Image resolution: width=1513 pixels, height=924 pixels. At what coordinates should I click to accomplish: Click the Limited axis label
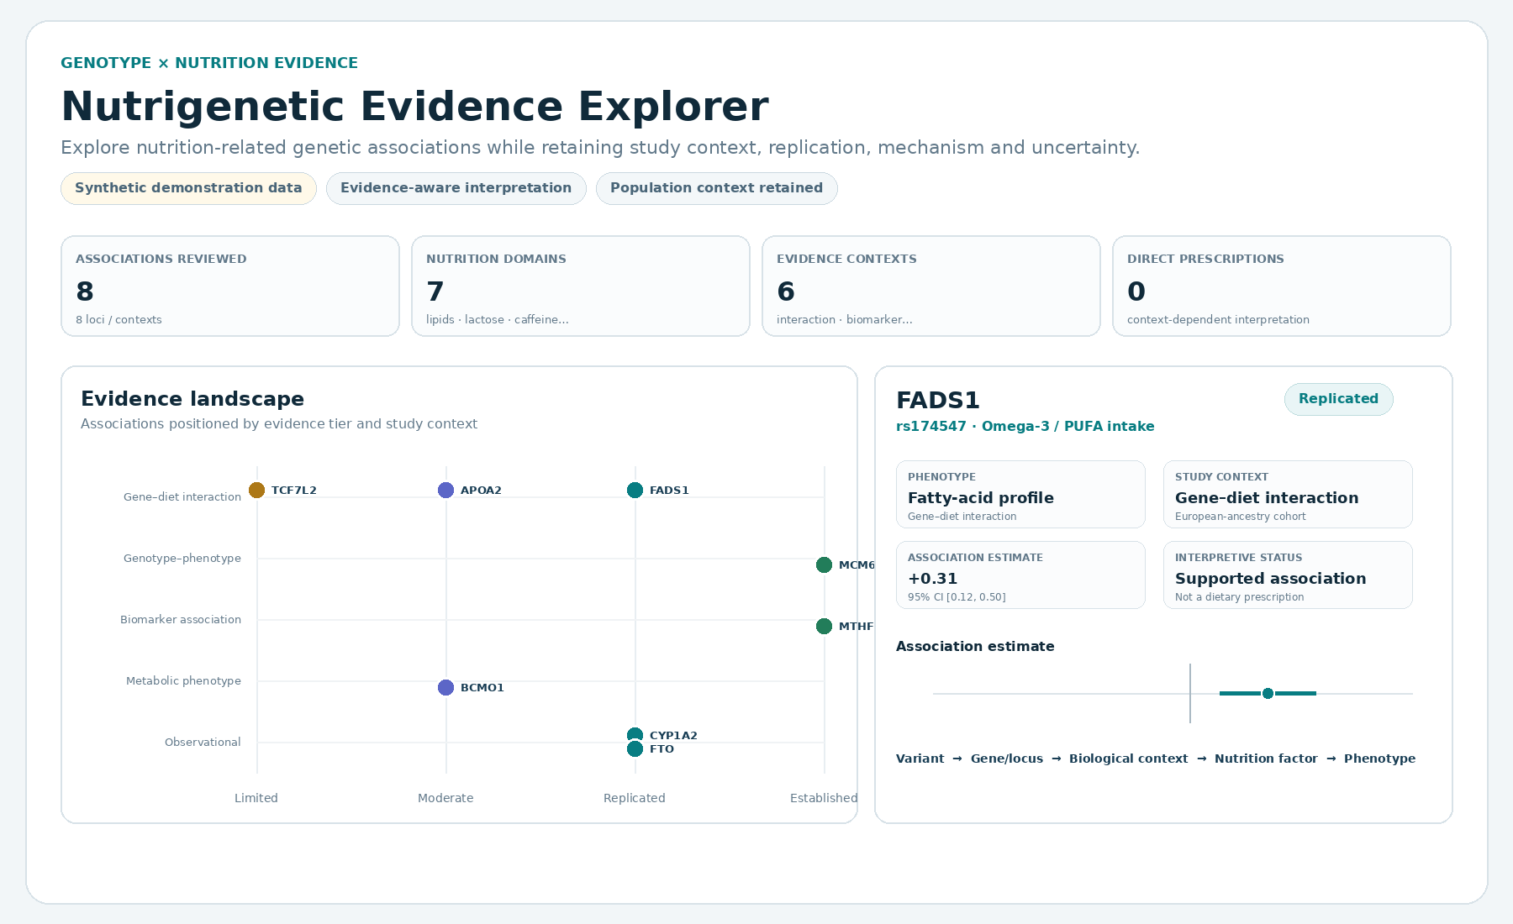[x=256, y=798]
